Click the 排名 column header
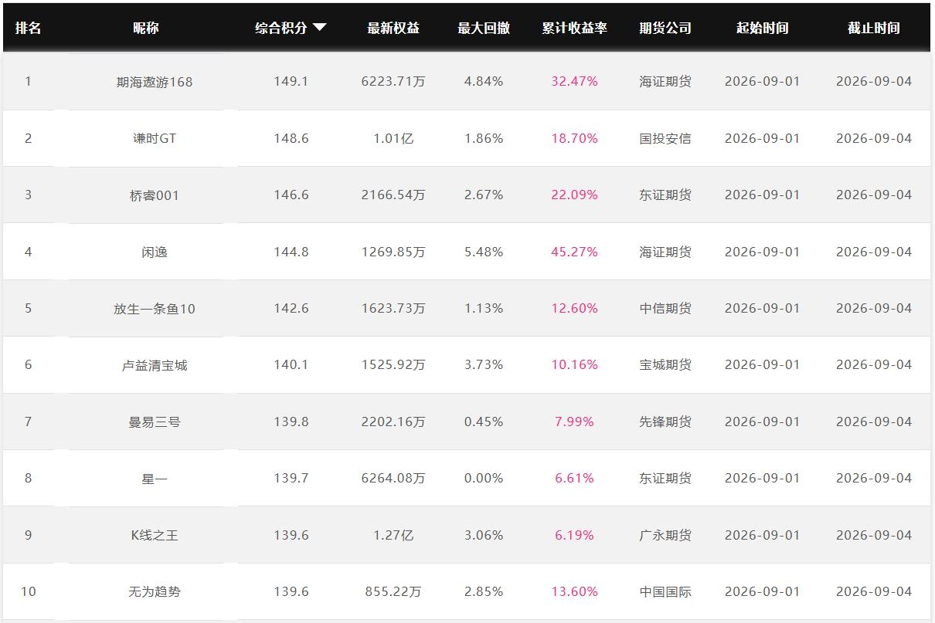Viewport: 935px width, 623px height. [29, 28]
